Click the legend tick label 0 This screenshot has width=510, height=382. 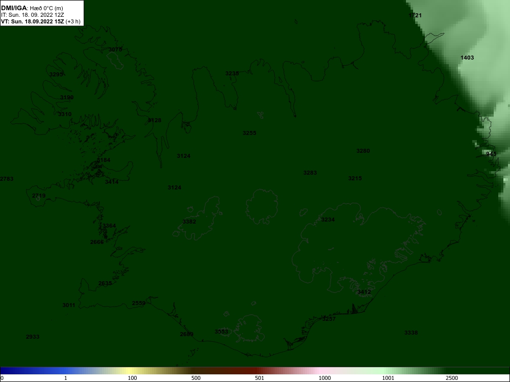(x=2, y=378)
